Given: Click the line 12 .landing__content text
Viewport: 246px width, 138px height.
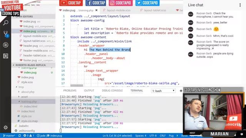Looking at the screenshot, I should 91,62.
